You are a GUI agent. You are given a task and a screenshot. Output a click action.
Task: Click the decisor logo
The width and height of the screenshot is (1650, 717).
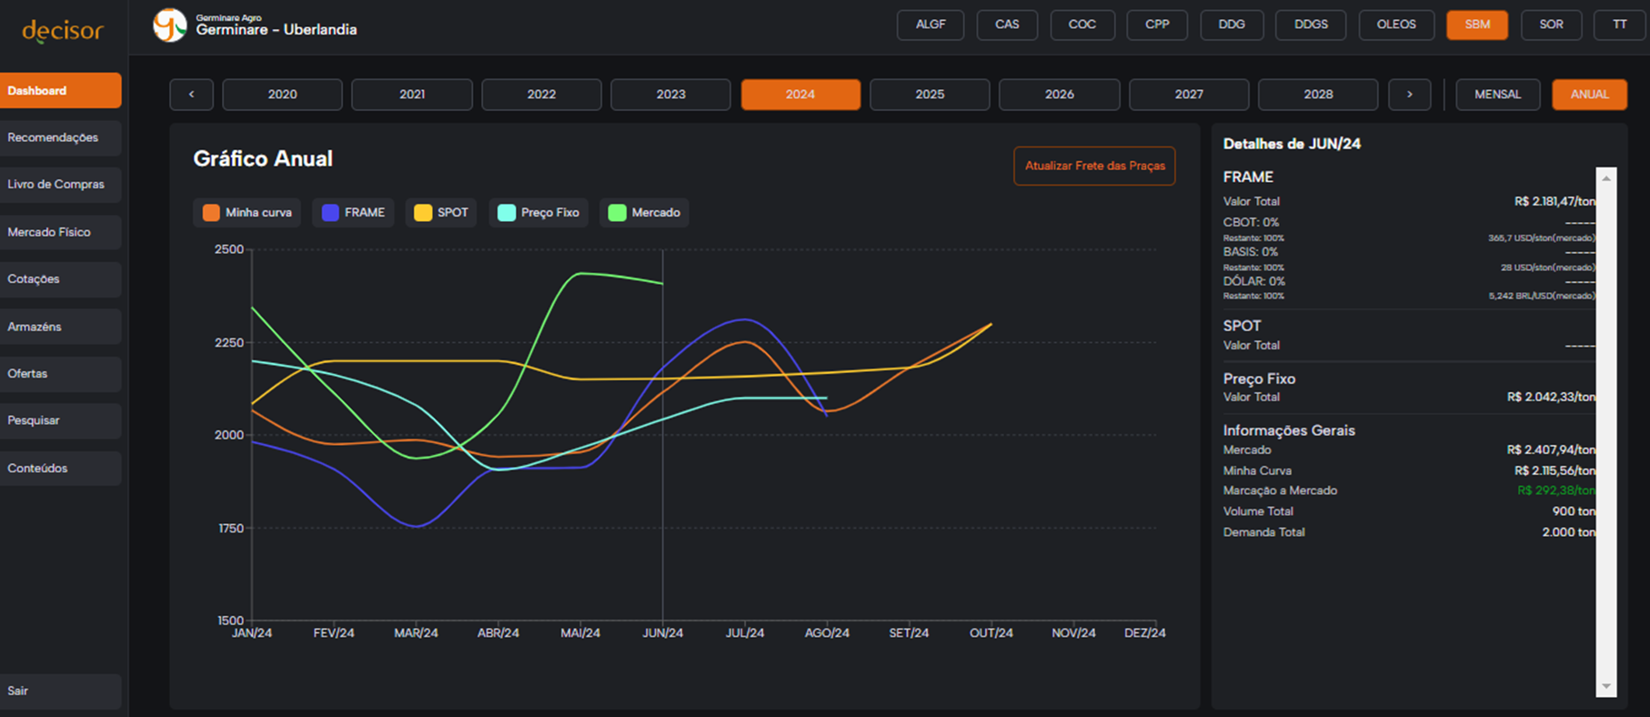click(62, 30)
